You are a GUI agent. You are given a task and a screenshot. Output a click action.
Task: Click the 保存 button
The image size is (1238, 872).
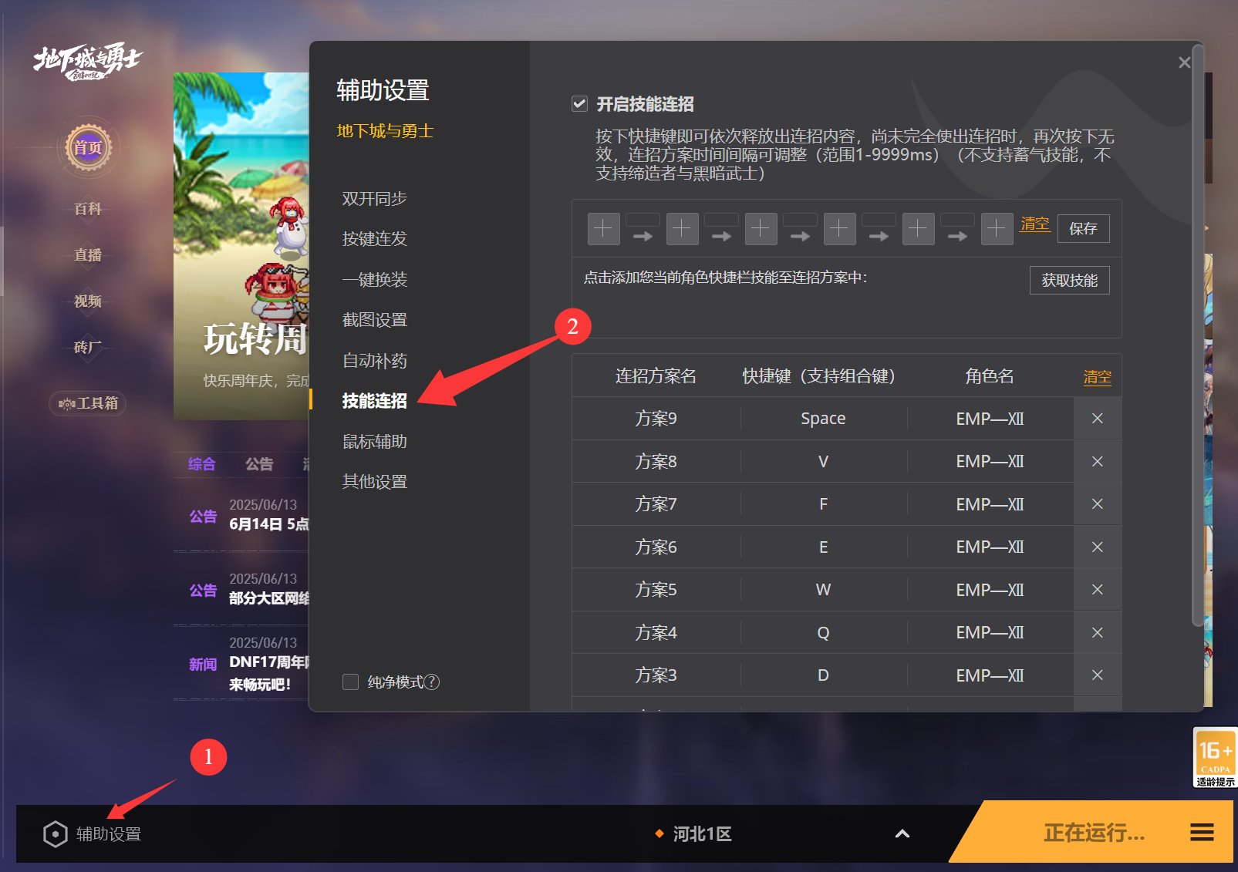(1084, 228)
